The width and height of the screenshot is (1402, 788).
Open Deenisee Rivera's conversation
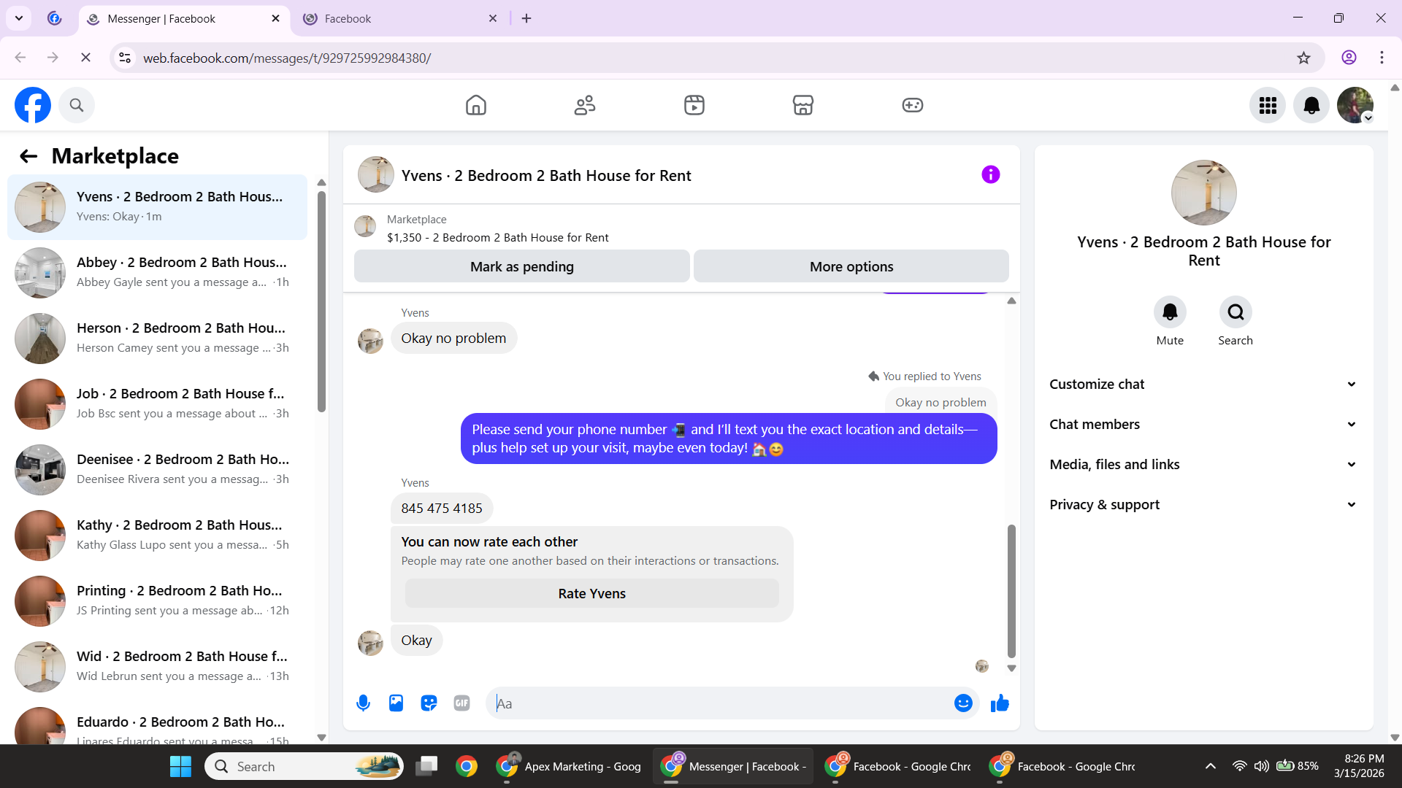[157, 469]
